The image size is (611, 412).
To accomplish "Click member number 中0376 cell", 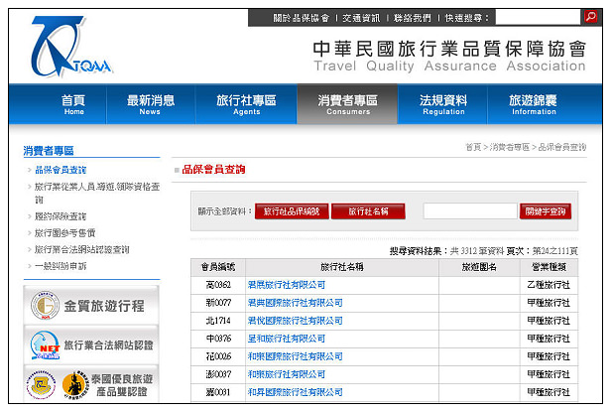I will coord(218,339).
